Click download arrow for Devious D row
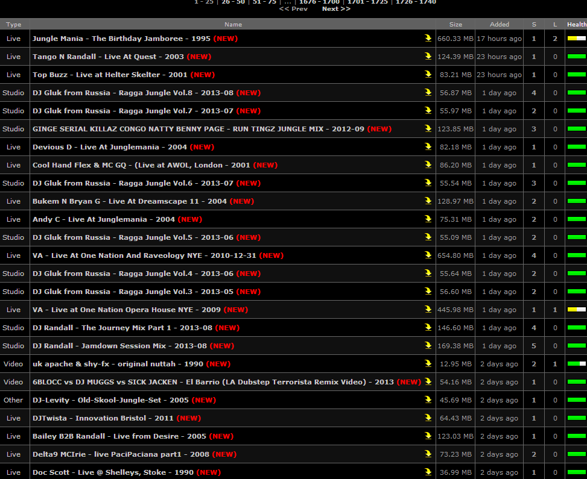The height and width of the screenshot is (479, 587). point(428,146)
